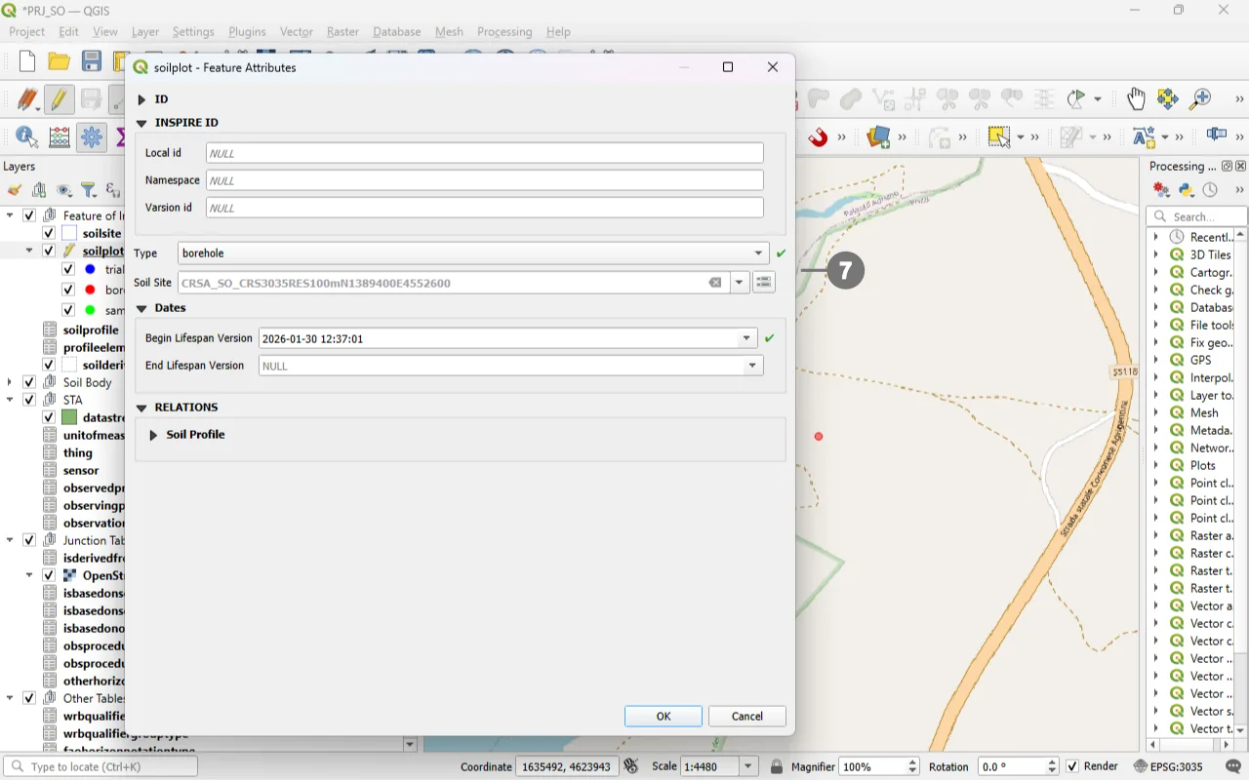Open the Field Calculator abacus icon
This screenshot has width=1249, height=780.
[60, 137]
